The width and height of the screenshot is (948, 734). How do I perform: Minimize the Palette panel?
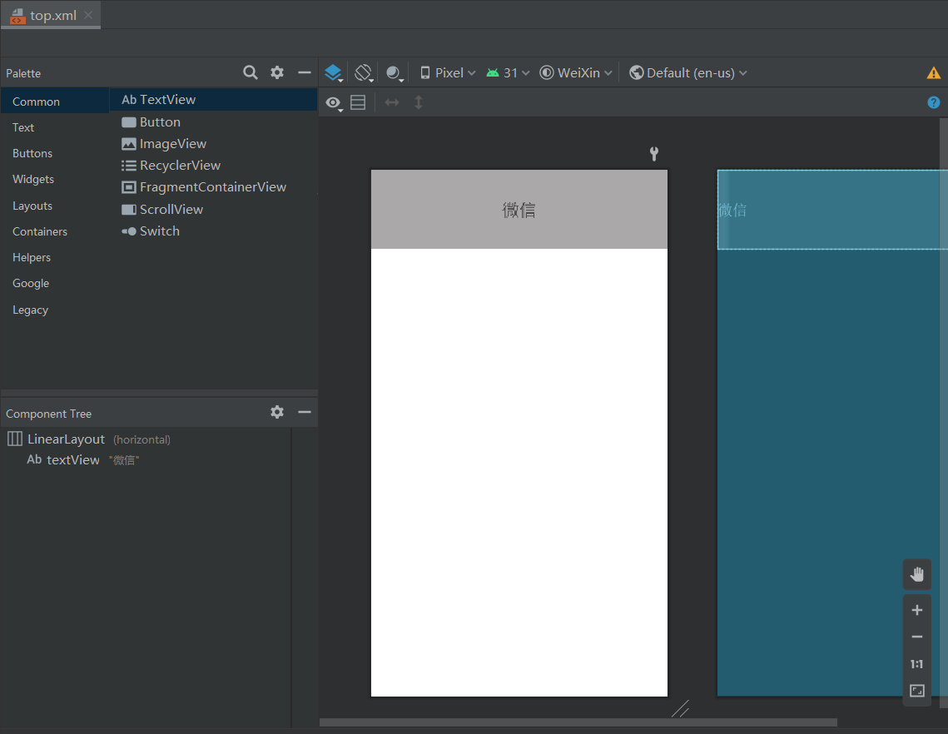[304, 72]
